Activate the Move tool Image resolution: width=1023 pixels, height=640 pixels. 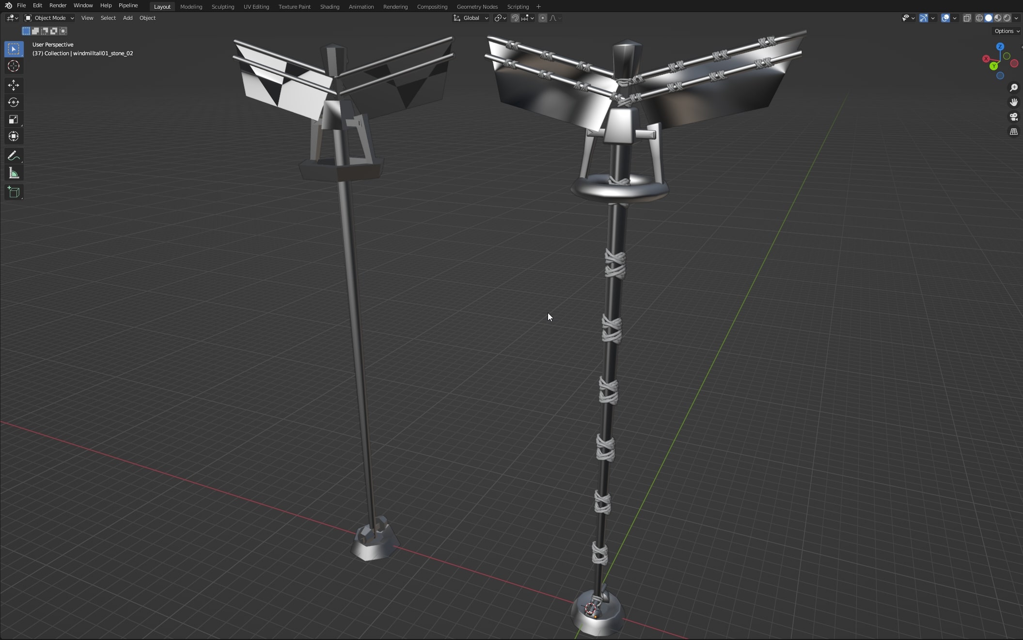[14, 85]
